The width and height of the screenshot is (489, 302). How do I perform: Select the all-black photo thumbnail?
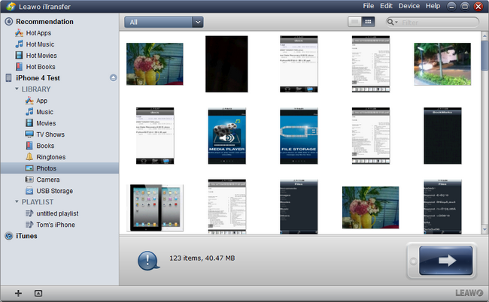coord(226,64)
